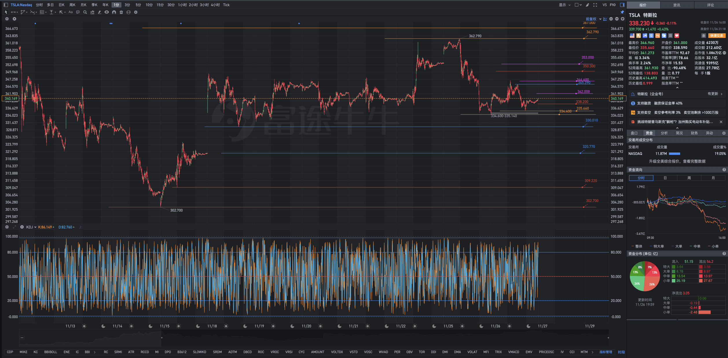Open 指标管理 indicator management
Image resolution: width=728 pixels, height=358 pixels.
tap(606, 352)
